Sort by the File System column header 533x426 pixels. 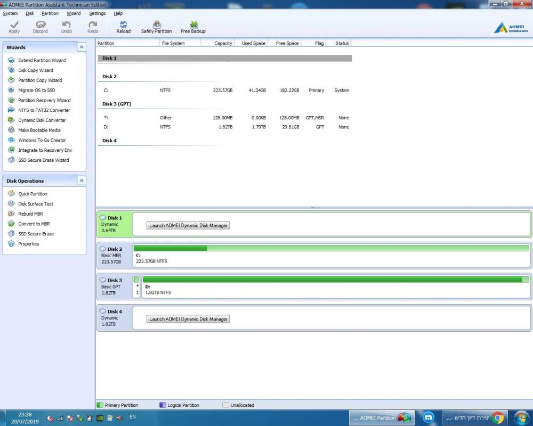pyautogui.click(x=180, y=43)
